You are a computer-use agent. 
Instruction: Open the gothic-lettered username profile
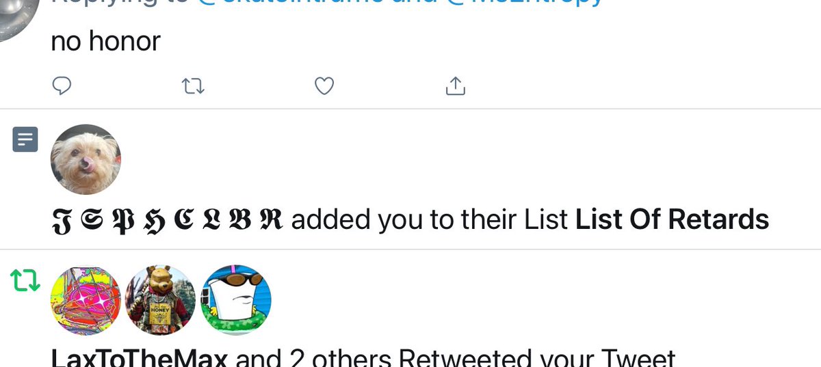(172, 220)
